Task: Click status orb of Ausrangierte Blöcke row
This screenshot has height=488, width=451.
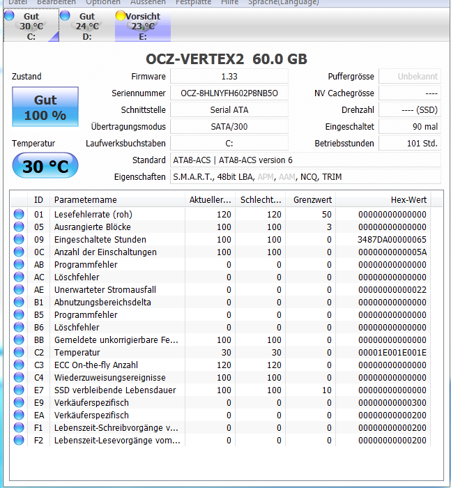Action: (19, 227)
